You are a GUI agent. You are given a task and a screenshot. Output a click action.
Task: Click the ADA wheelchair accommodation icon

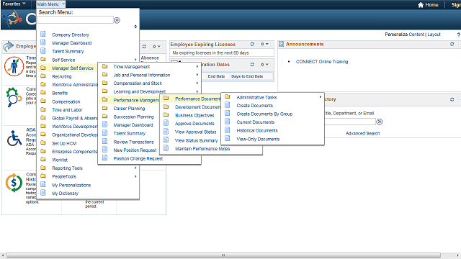(14, 138)
